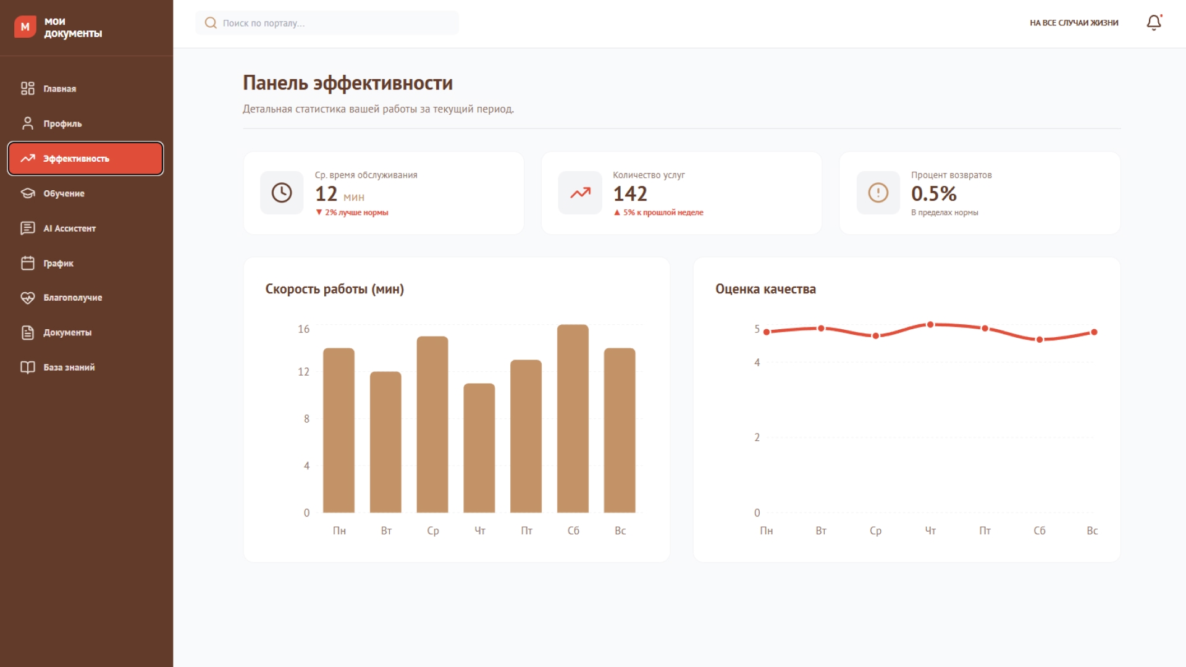This screenshot has width=1186, height=667.
Task: Click the calendar icon beside График
Action: (28, 263)
